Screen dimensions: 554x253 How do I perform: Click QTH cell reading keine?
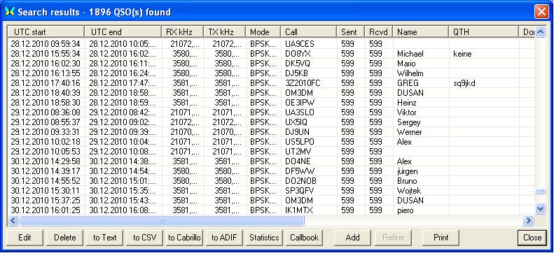coord(462,54)
